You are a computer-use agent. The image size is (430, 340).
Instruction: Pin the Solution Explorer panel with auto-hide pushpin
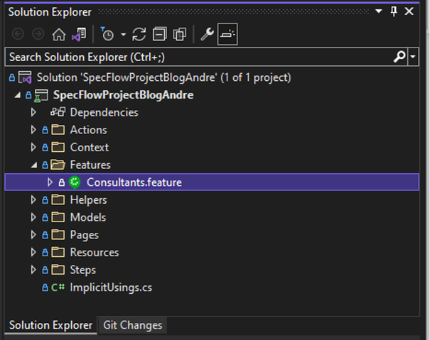[394, 11]
